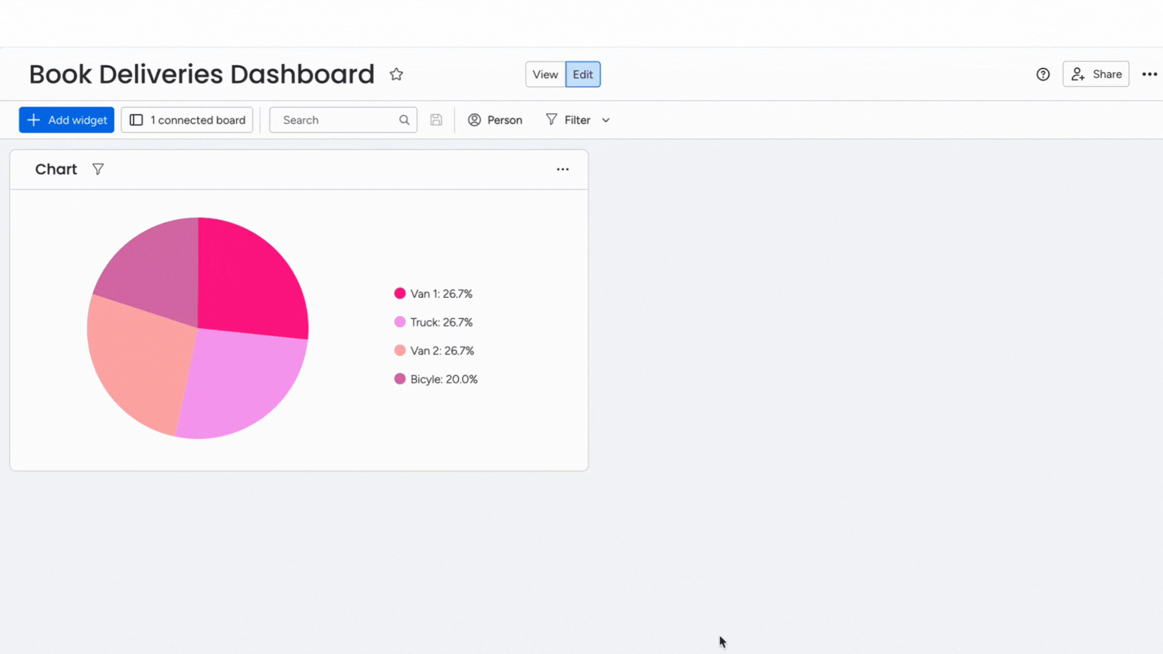Click the filter icon next to Chart title
The image size is (1163, 654).
(98, 168)
